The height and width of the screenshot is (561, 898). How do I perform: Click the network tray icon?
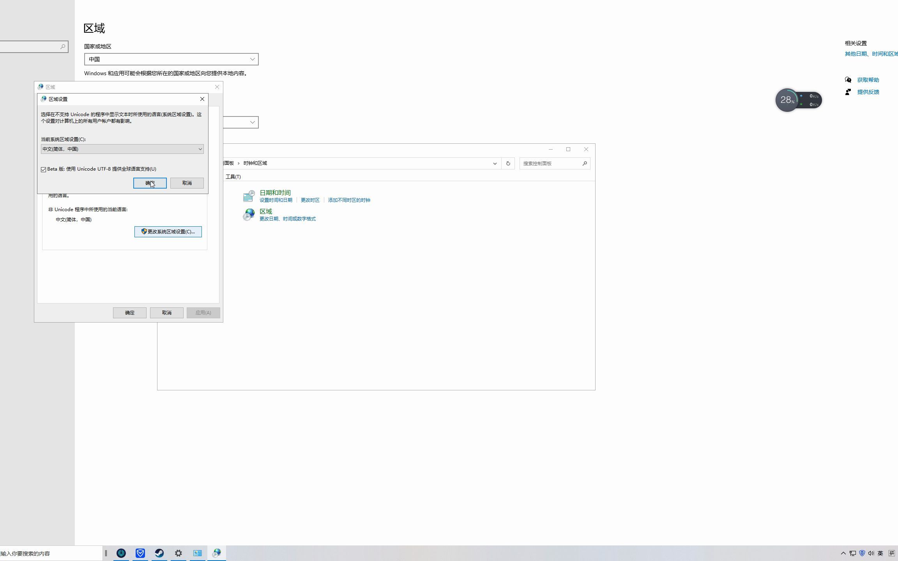point(853,553)
